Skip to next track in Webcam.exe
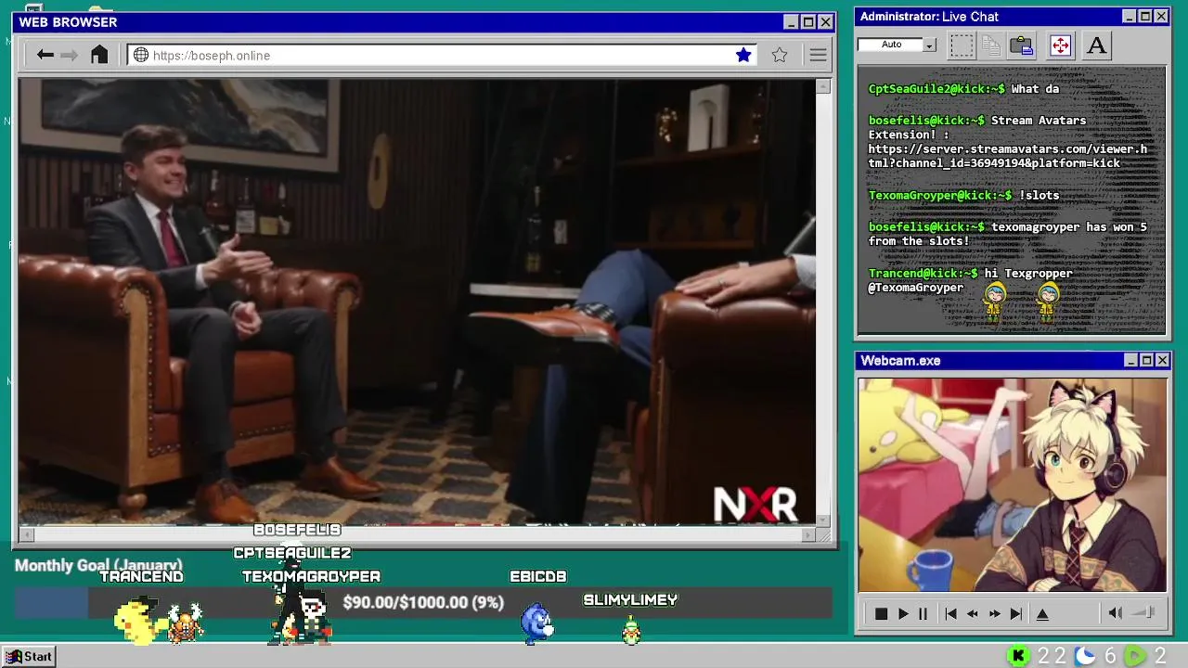 tap(1016, 613)
